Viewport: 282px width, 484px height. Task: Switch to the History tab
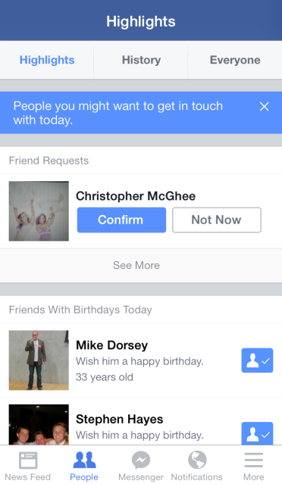coord(141,60)
